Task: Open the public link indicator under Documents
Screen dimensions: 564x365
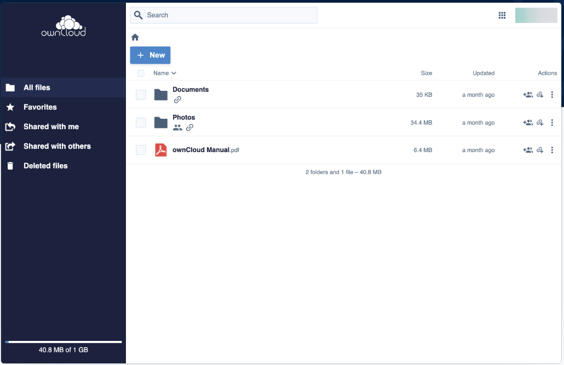Action: [177, 100]
